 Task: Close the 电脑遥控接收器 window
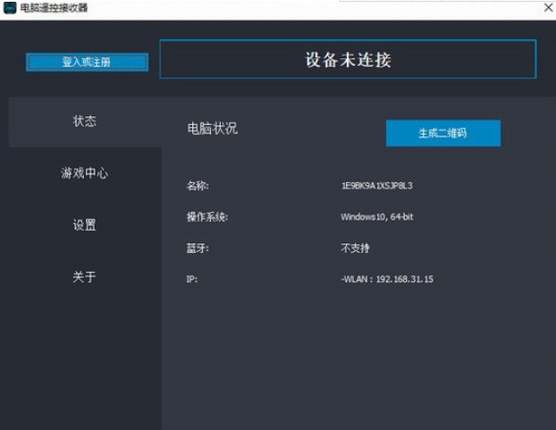point(548,7)
